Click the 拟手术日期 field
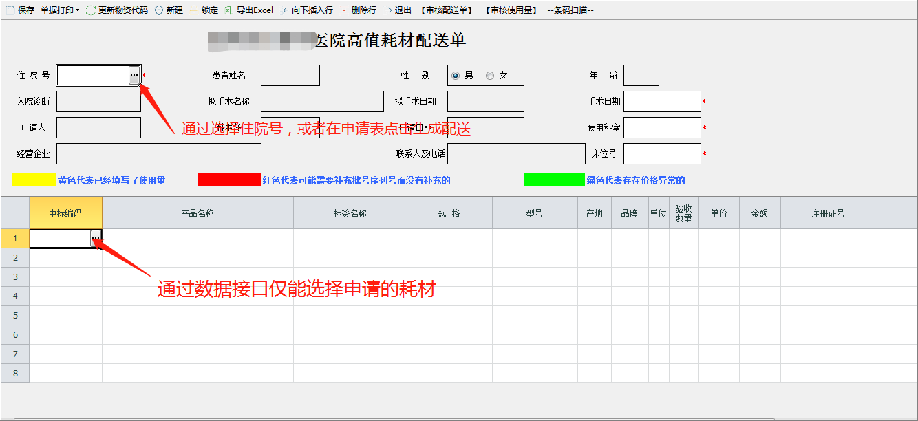 tap(486, 101)
